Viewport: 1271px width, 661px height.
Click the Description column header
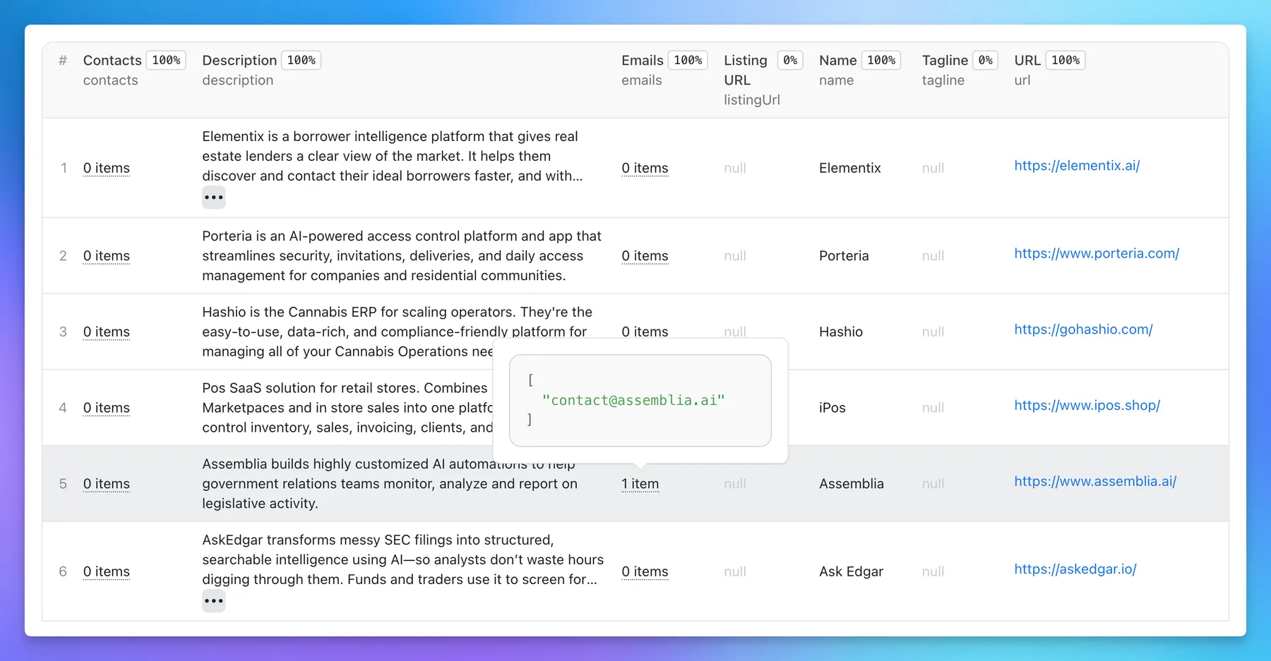(239, 61)
